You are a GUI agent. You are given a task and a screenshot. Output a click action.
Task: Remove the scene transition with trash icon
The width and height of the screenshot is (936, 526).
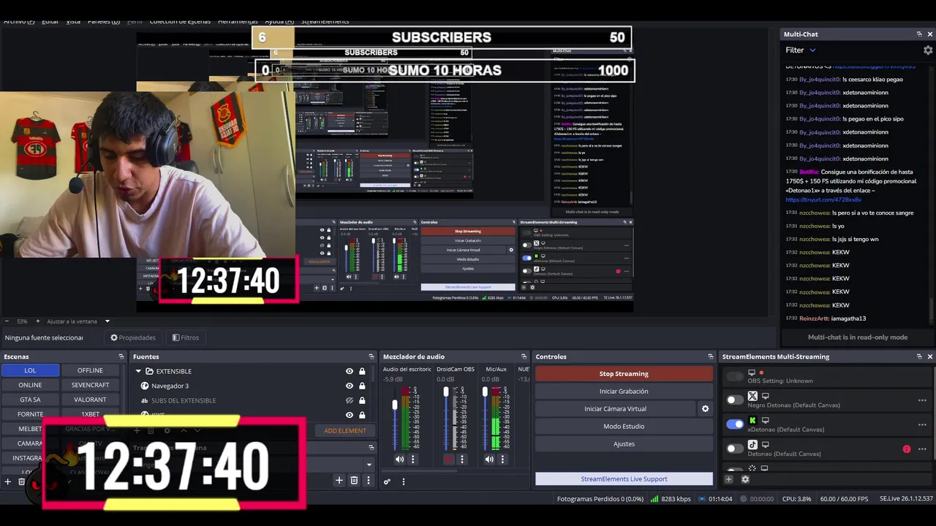pos(354,480)
